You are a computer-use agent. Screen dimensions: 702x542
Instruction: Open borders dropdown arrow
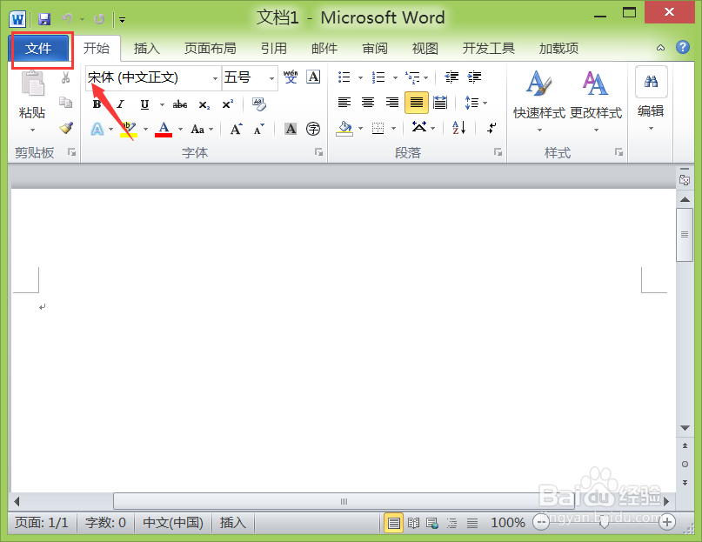click(x=393, y=129)
